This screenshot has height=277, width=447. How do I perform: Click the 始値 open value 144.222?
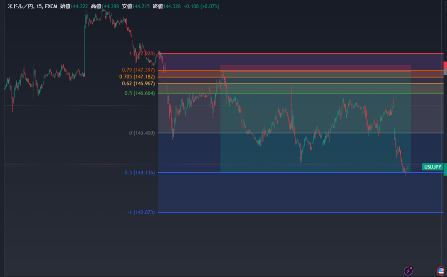tap(81, 7)
